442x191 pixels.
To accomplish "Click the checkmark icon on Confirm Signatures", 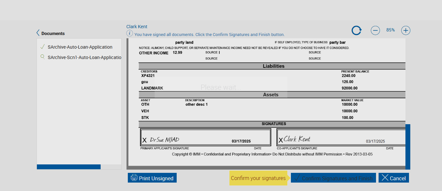I will (x=297, y=178).
